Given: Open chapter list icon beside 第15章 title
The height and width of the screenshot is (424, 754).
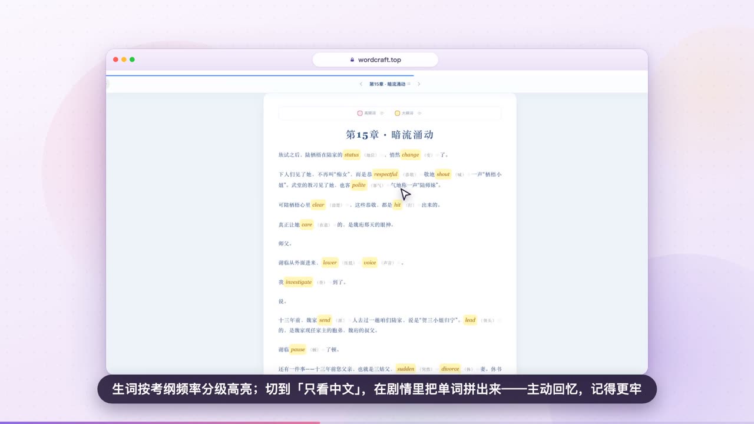Looking at the screenshot, I should (x=409, y=84).
